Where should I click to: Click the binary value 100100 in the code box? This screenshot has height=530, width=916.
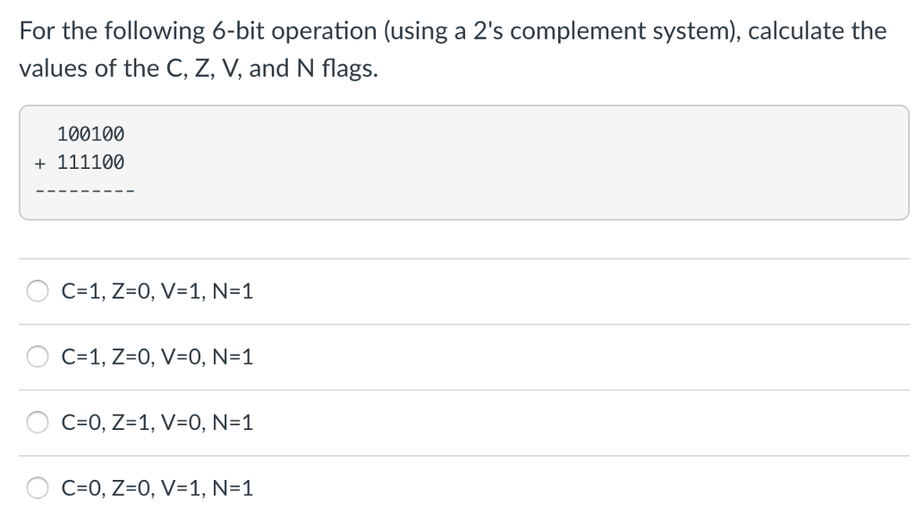90,134
